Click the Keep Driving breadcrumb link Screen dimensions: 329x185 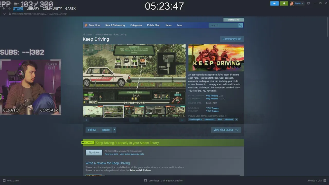[120, 35]
